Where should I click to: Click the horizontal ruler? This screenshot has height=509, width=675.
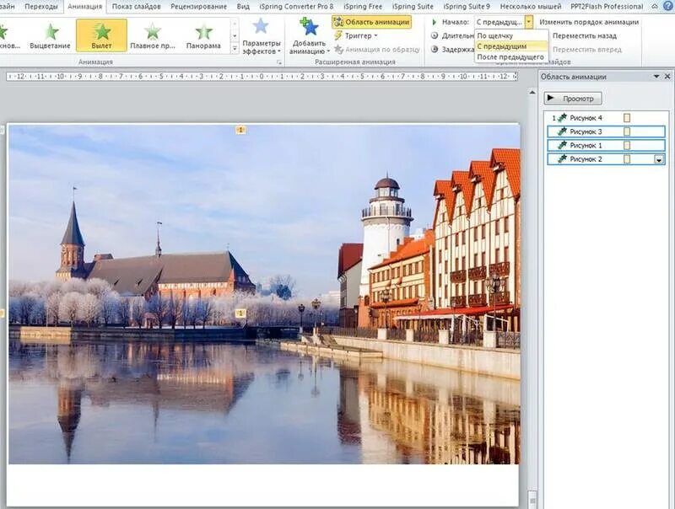coord(262,77)
